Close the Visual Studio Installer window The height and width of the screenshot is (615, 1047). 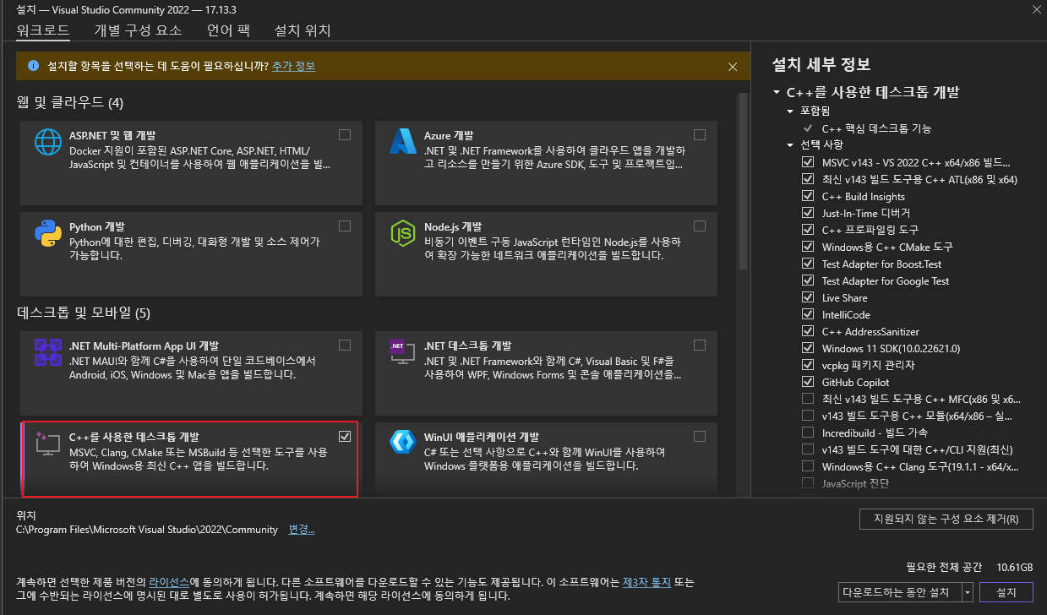(1036, 8)
